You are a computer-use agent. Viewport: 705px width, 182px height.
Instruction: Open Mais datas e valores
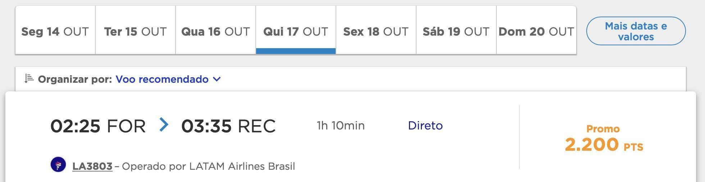point(636,31)
